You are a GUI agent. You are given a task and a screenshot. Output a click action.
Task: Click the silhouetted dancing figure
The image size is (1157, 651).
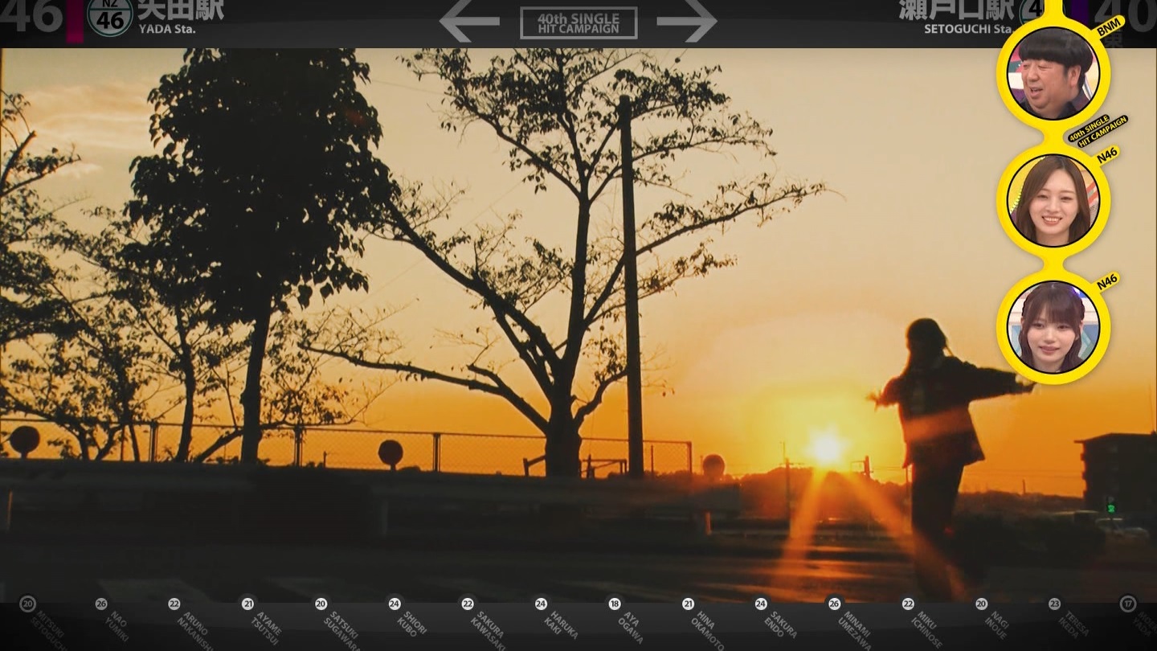pyautogui.click(x=937, y=426)
